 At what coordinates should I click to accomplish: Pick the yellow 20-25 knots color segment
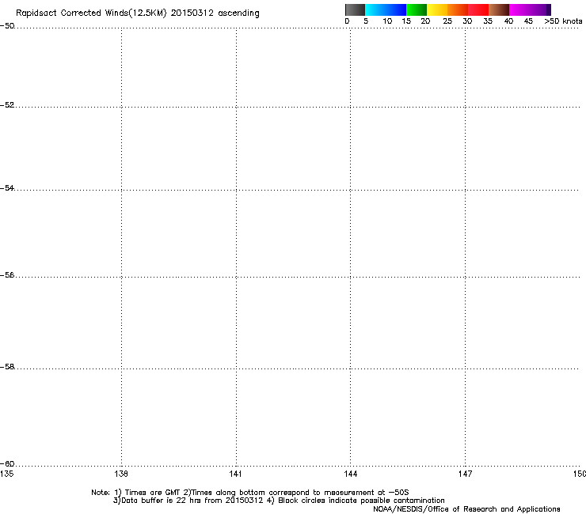point(437,9)
